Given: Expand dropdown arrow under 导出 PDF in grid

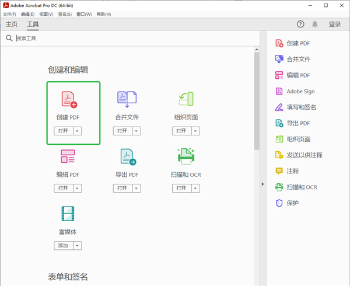Looking at the screenshot, I should click(x=136, y=188).
